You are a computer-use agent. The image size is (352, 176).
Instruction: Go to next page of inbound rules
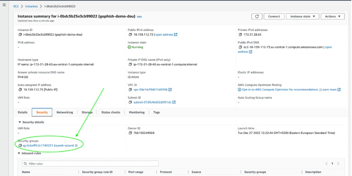coord(338,164)
